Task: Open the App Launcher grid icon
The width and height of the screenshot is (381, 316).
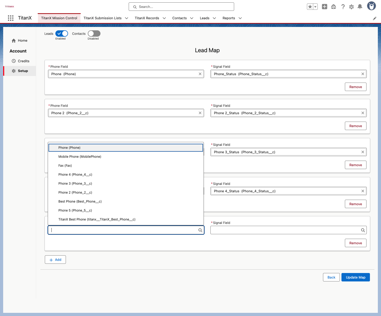Action: 11,18
